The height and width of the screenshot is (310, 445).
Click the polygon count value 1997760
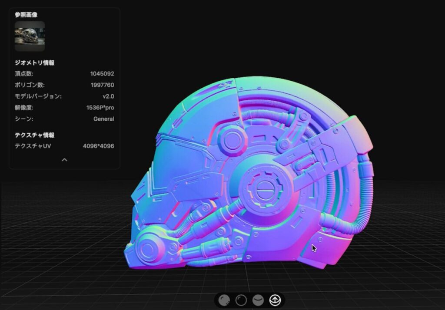click(x=102, y=85)
